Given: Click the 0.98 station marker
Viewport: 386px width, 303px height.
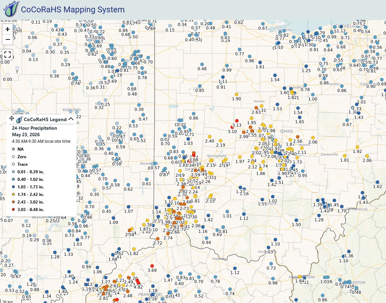Looking at the screenshot, I should click(x=273, y=279).
